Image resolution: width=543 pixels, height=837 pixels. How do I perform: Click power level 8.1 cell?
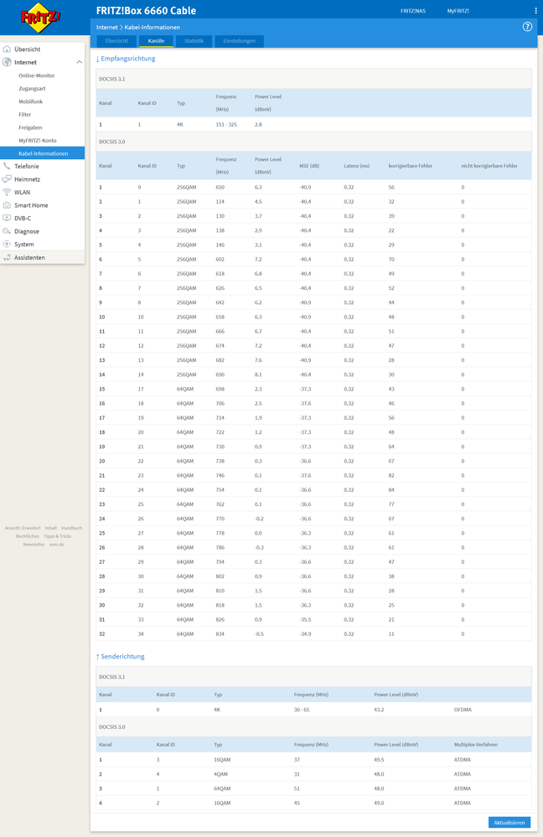[258, 375]
